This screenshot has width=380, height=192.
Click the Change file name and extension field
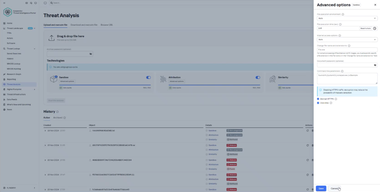(x=347, y=50)
